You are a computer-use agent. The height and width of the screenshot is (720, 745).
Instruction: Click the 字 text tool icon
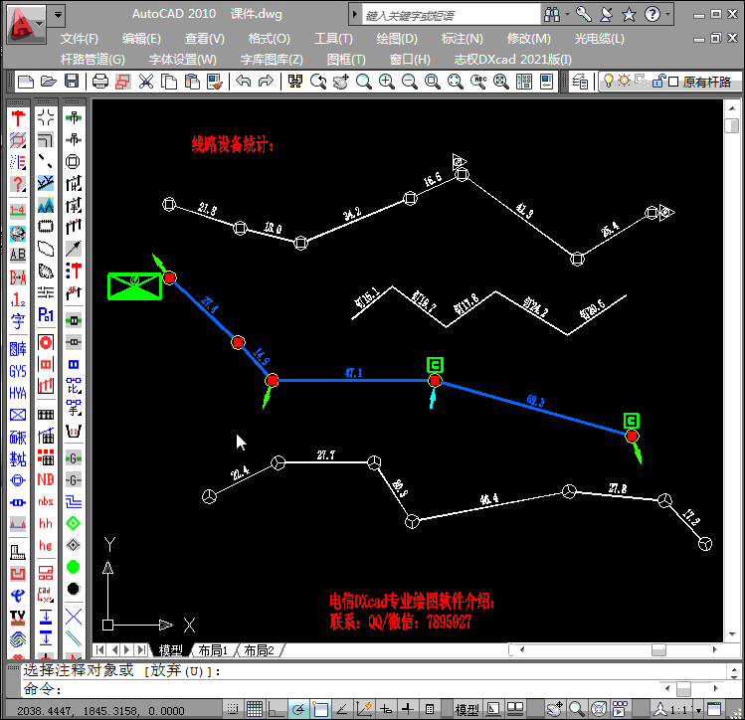[x=18, y=321]
